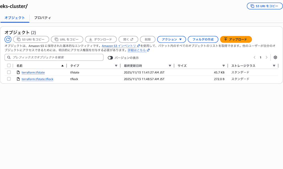Screen dimensions: 283x169
Task: Expand the アクション dropdown menu
Action: [171, 39]
